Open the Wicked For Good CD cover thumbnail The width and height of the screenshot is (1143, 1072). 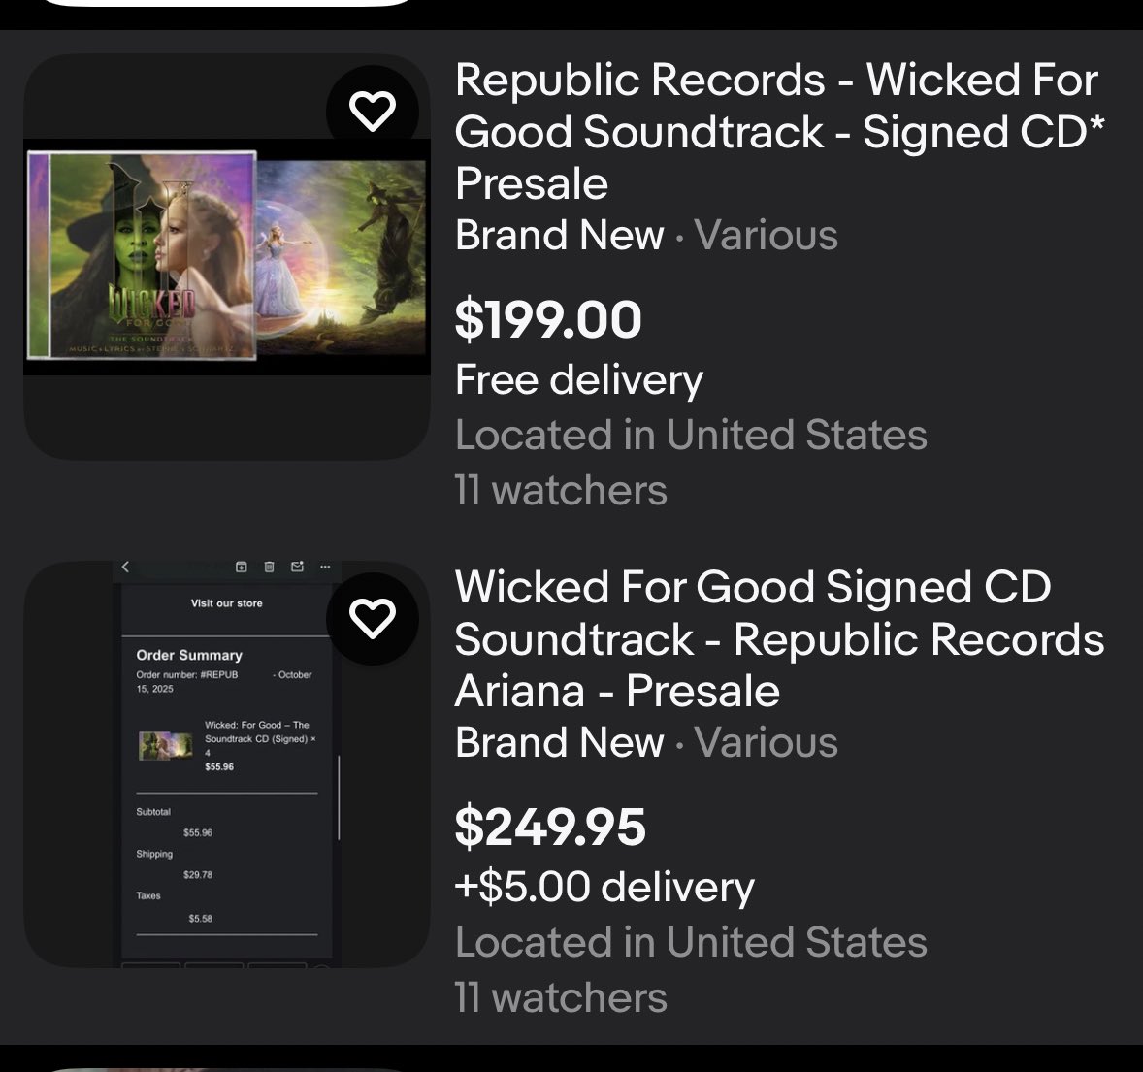pyautogui.click(x=227, y=256)
